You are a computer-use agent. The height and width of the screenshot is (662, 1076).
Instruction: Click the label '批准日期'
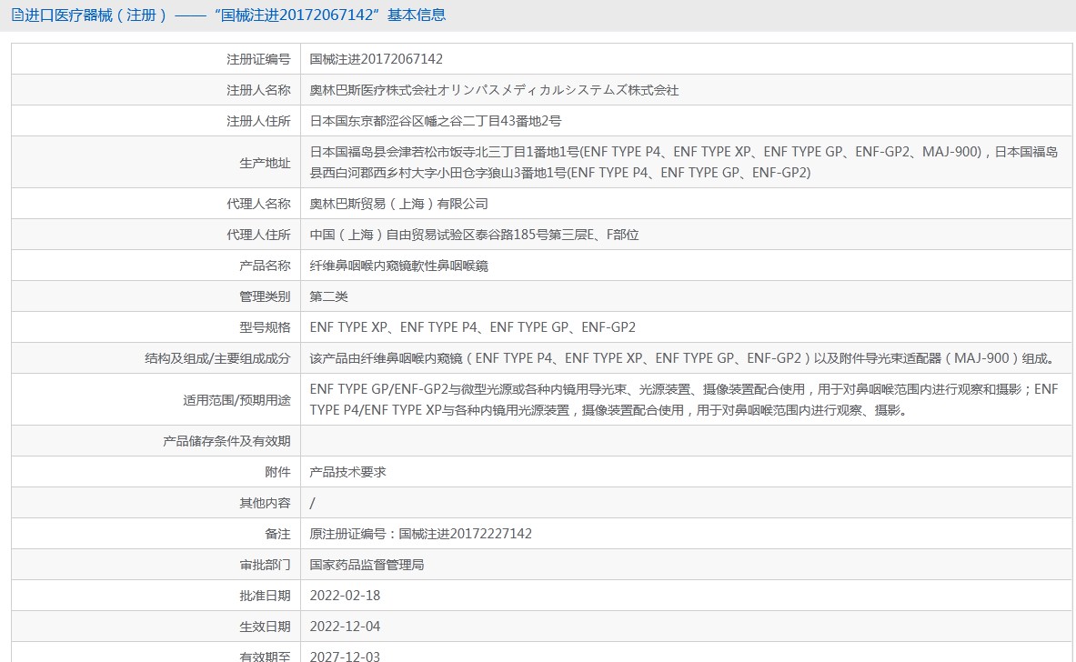(265, 596)
